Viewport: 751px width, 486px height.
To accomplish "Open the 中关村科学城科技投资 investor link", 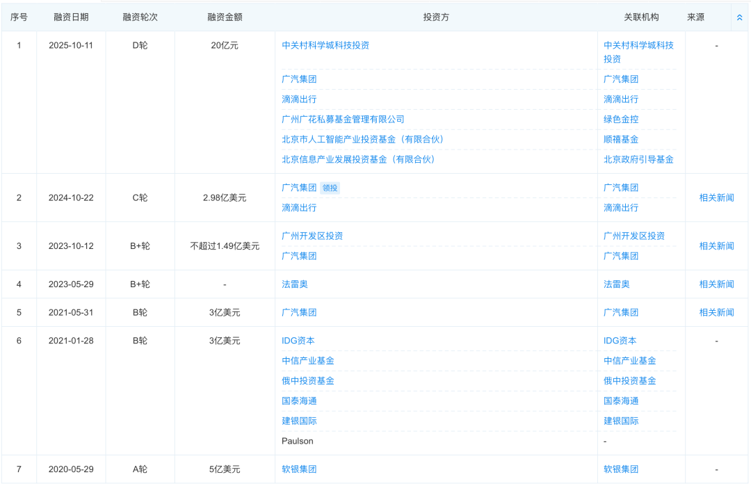I will pos(327,46).
